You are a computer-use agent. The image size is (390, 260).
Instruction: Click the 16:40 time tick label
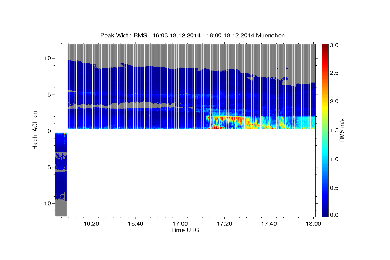136,224
